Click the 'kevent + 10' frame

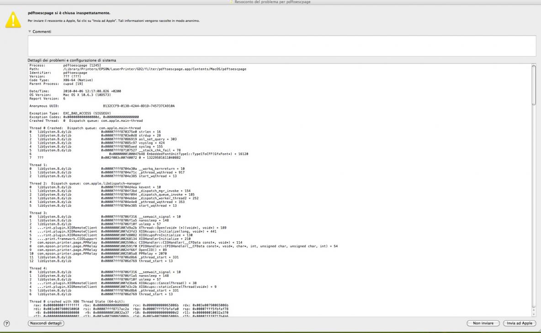pos(95,187)
